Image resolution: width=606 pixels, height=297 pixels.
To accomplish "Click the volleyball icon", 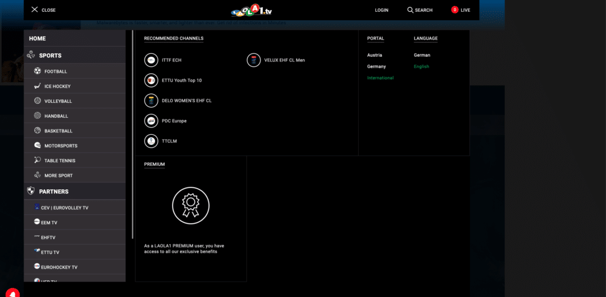I will 37,101.
